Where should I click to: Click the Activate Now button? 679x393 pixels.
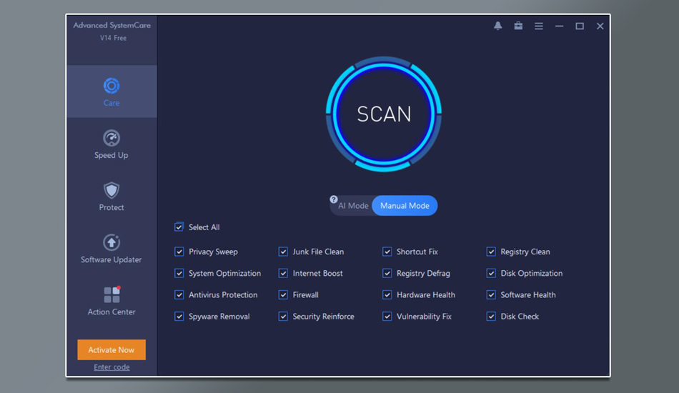click(111, 350)
